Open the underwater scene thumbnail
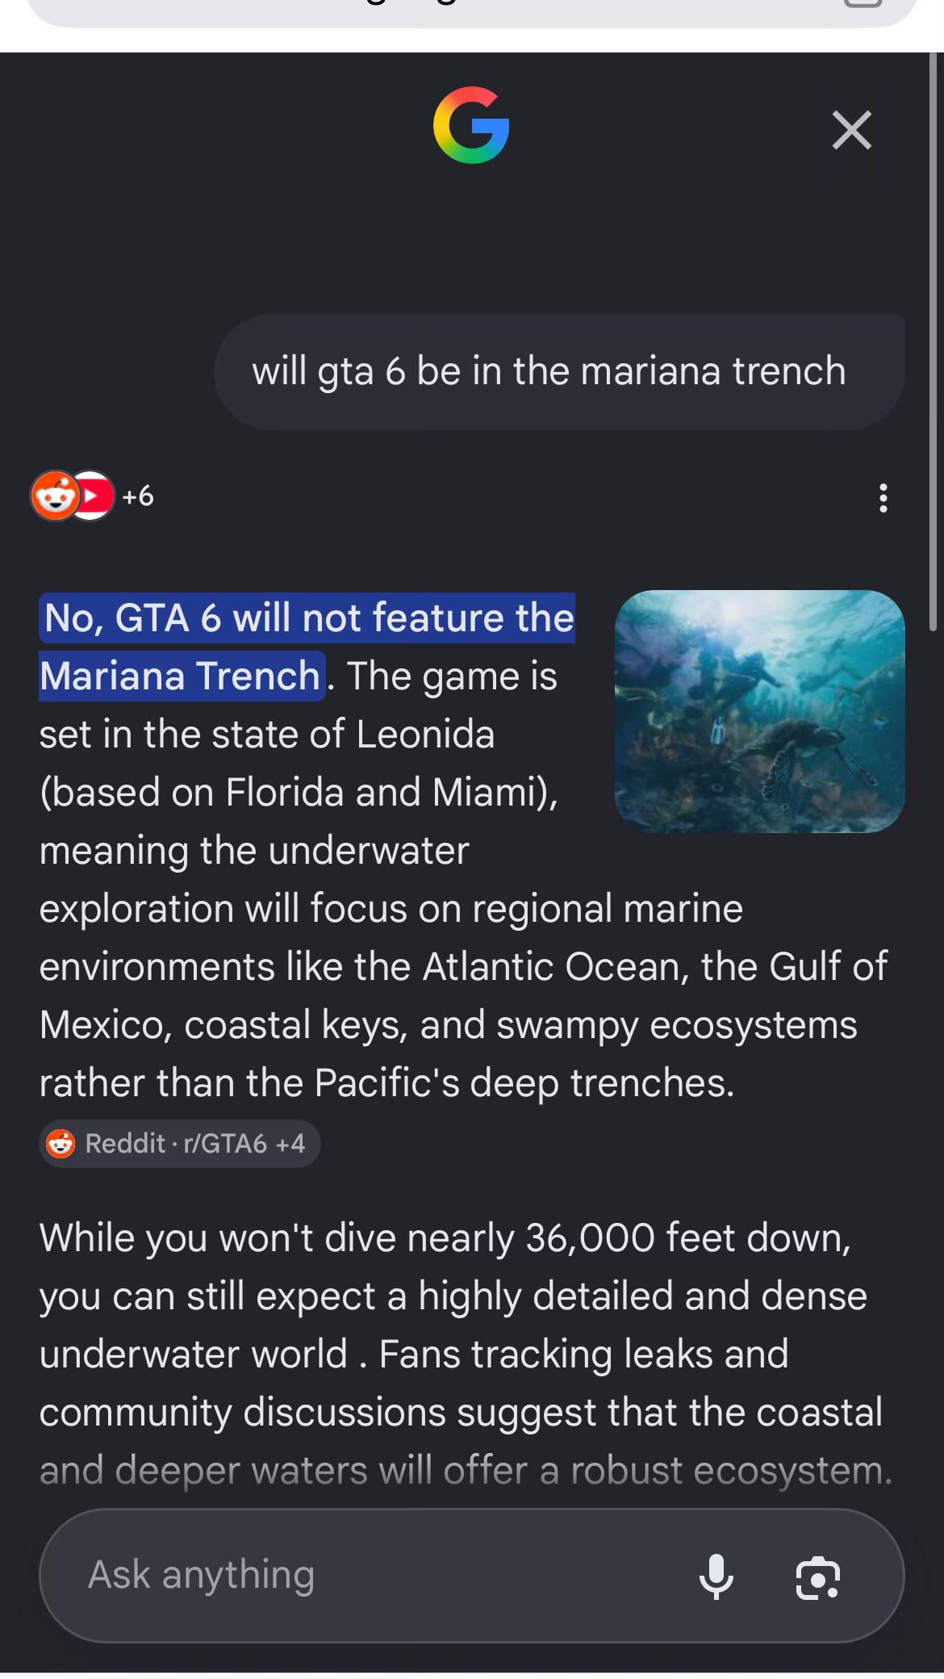944x1679 pixels. tap(759, 711)
